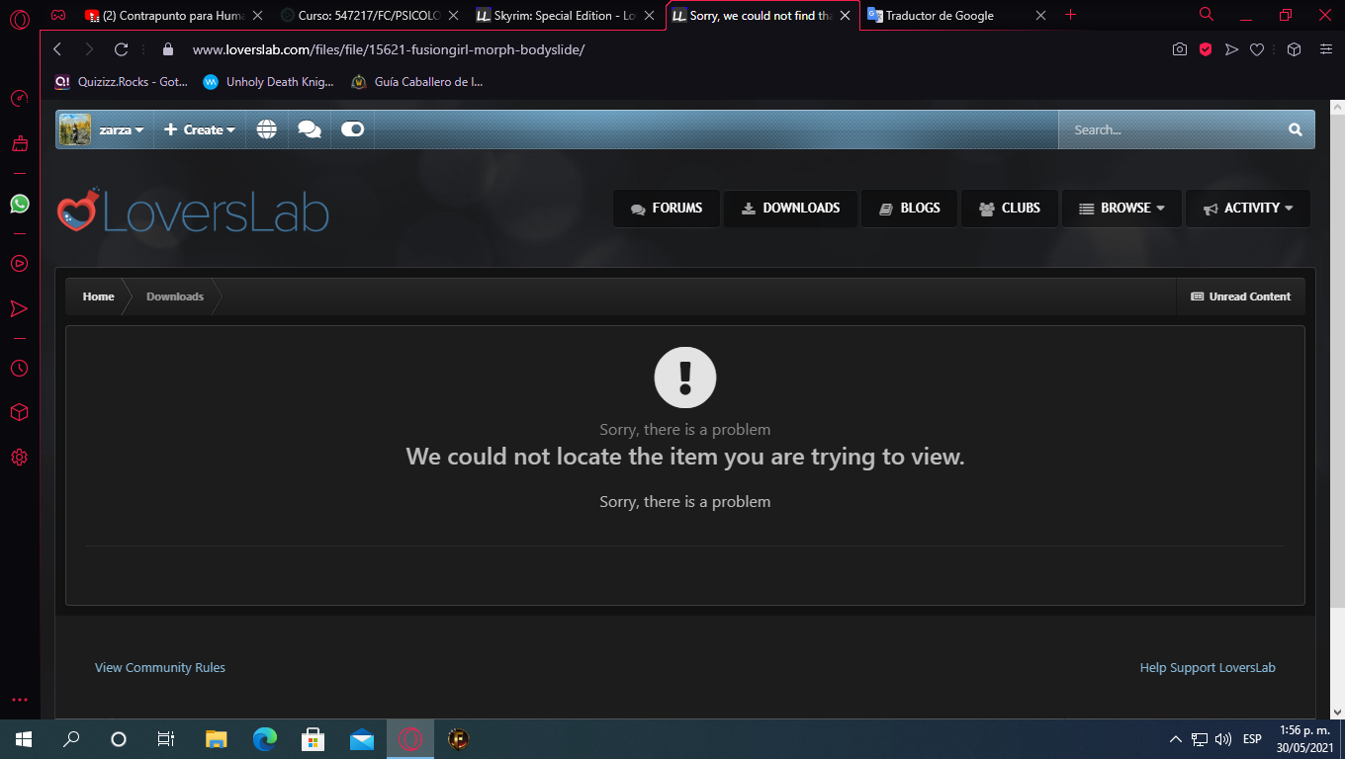Viewport: 1345px width, 759px height.
Task: Take a snapshot with camera icon
Action: point(1180,49)
